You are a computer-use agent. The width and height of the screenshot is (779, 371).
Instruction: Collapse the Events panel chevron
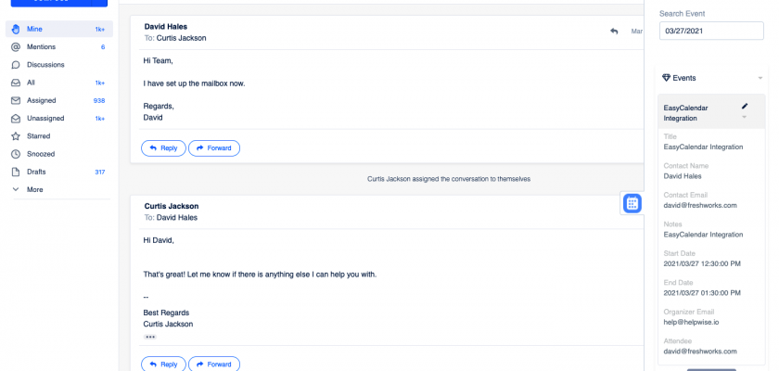(760, 79)
